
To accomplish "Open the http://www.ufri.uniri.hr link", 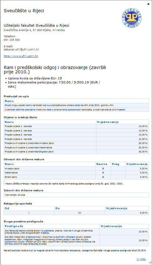I will pyautogui.click(x=21, y=56).
